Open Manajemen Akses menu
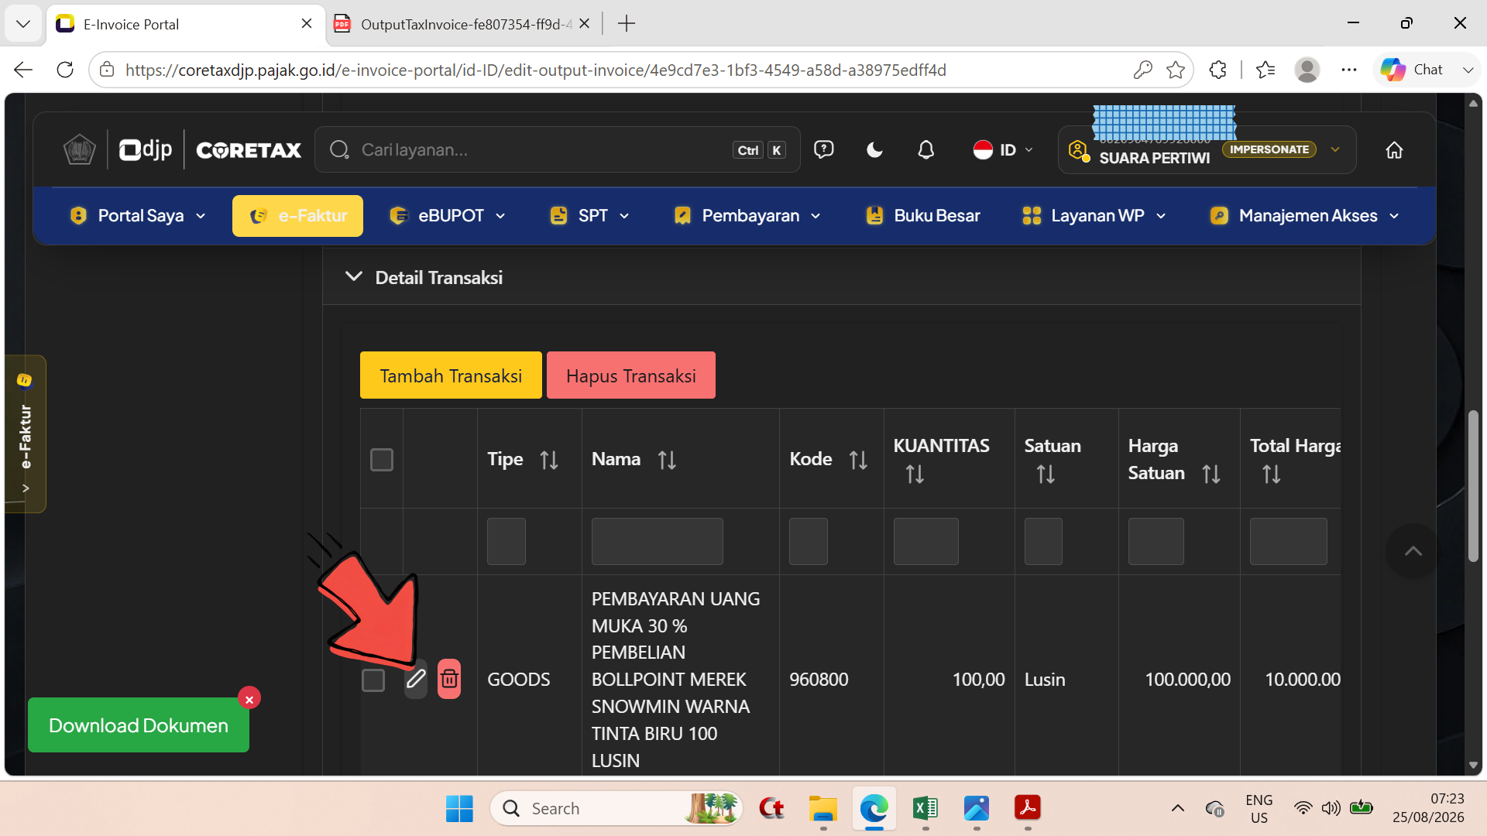 pyautogui.click(x=1305, y=215)
